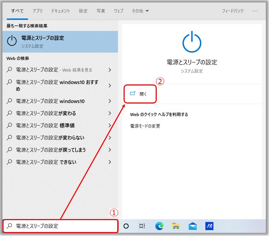Click the power icon in best match result
This screenshot has width=269, height=236.
[12, 41]
